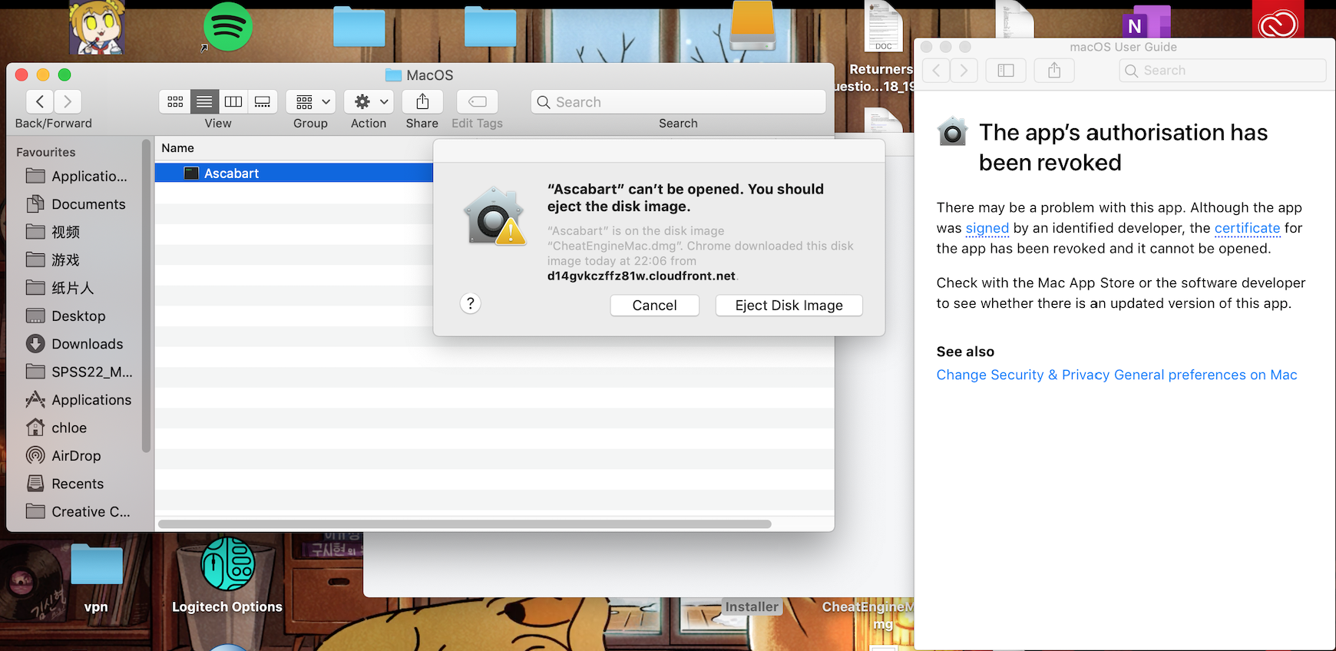This screenshot has height=651, width=1336.
Task: Open 纸片人 folder in sidebar
Action: [60, 288]
